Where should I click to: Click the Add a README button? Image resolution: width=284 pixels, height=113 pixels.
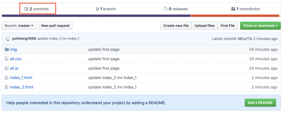(260, 103)
